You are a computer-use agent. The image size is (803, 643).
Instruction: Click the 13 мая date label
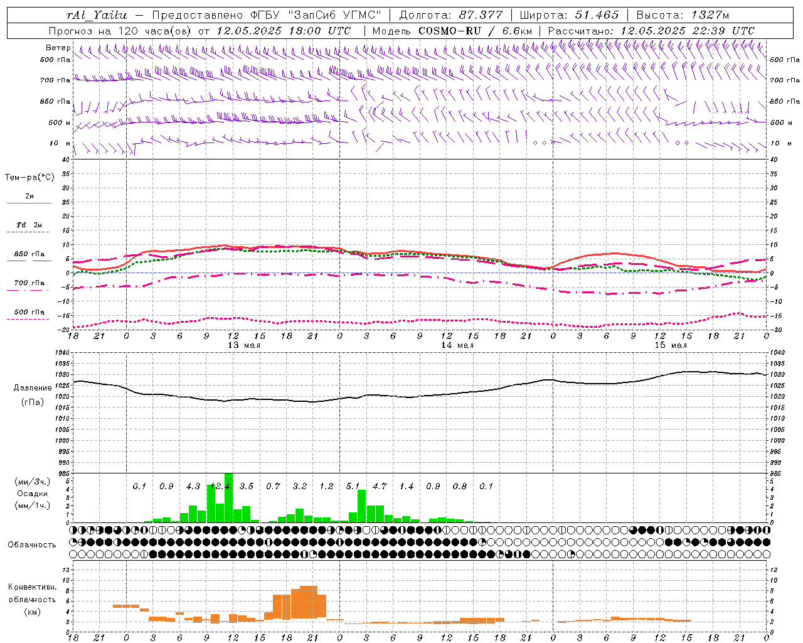click(x=244, y=345)
